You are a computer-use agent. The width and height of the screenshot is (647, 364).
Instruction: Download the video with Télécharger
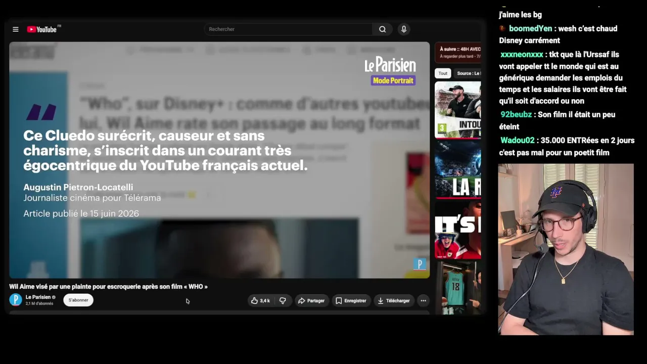[x=394, y=301]
